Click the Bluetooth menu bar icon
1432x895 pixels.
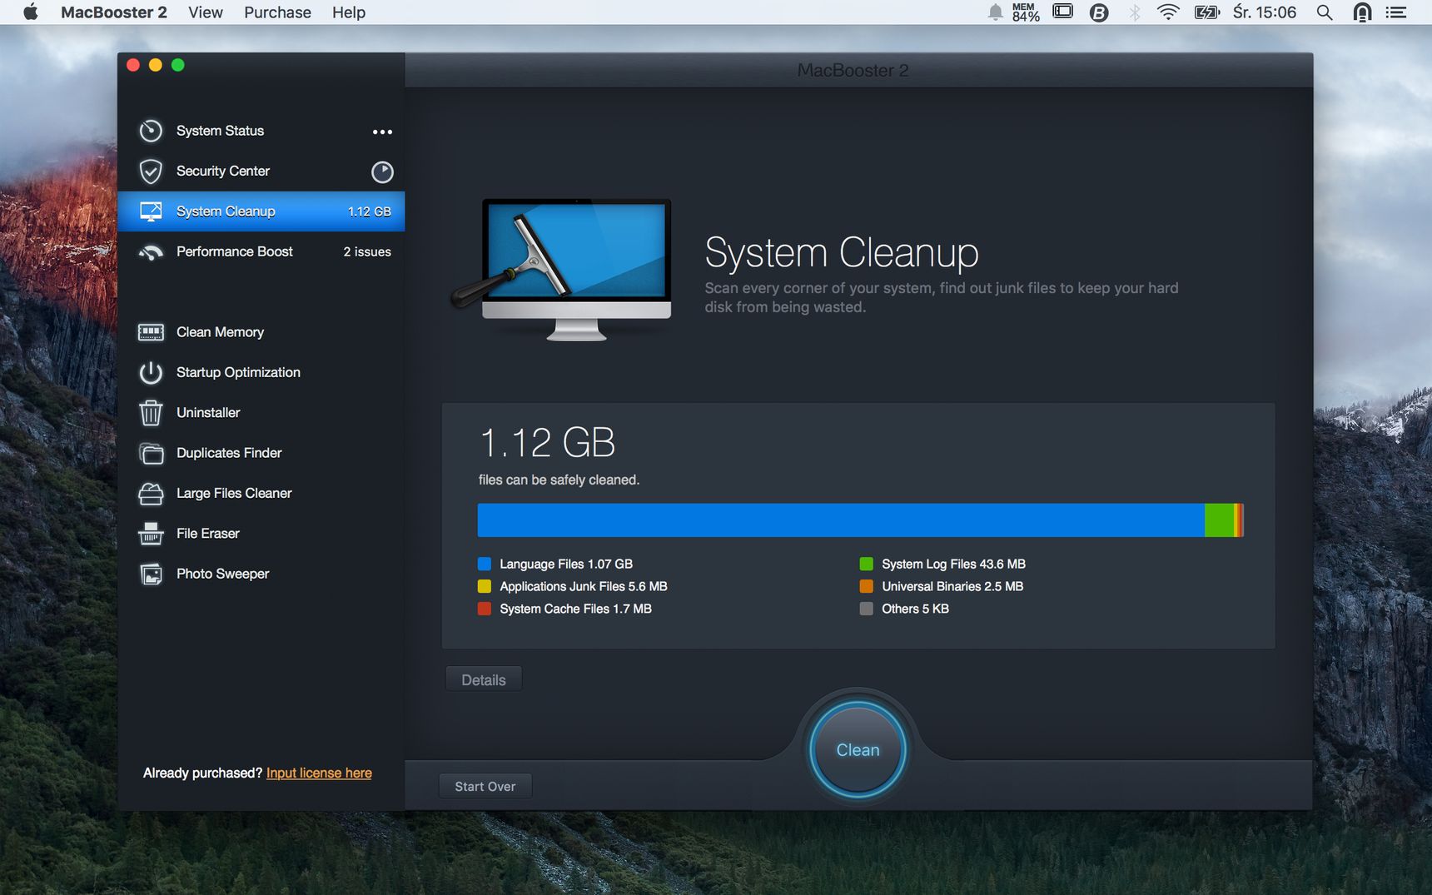(1135, 12)
